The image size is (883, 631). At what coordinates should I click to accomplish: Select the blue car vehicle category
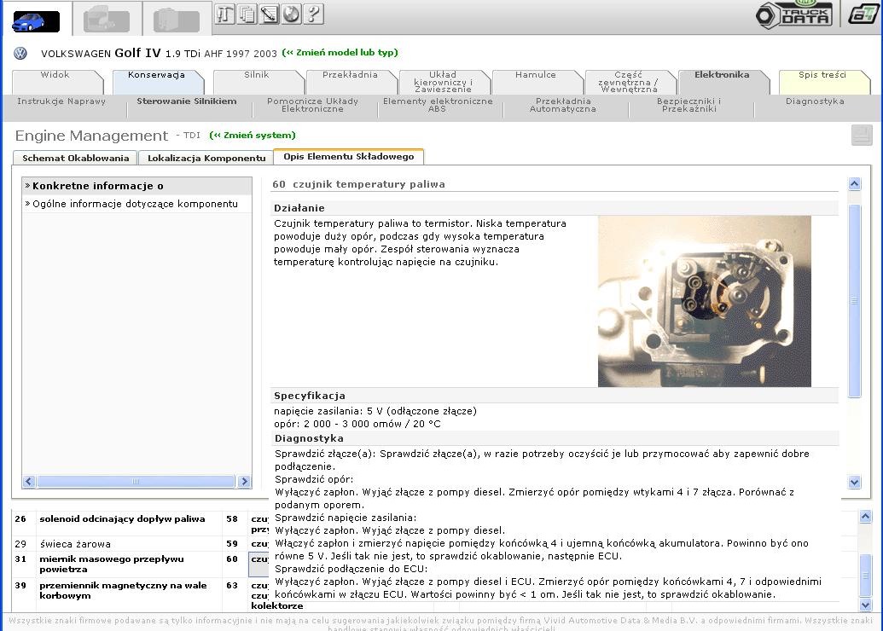pos(36,21)
